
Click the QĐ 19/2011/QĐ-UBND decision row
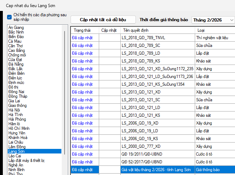(x=141, y=154)
